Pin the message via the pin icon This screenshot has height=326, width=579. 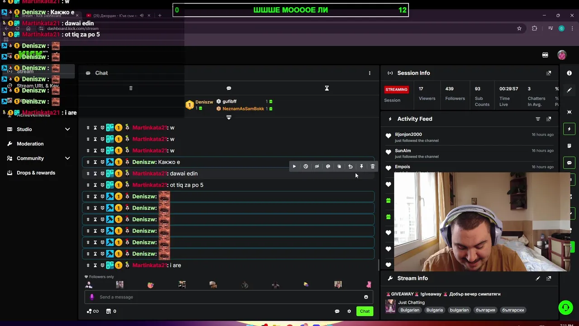[361, 167]
